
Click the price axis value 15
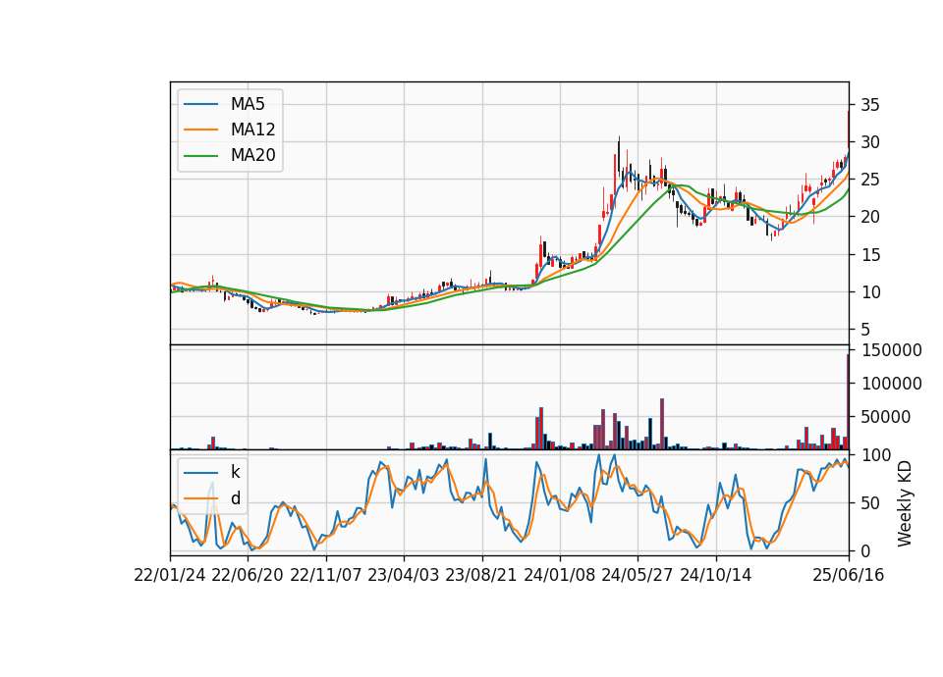(870, 255)
